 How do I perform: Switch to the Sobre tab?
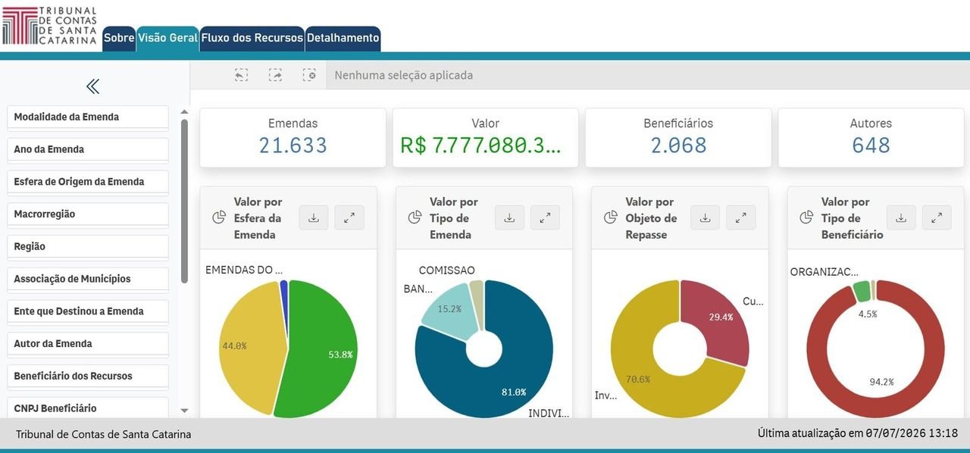(119, 38)
